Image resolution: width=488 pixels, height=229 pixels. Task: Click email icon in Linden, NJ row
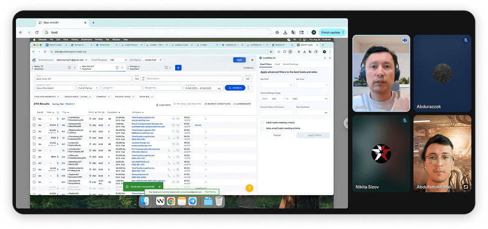tap(173, 144)
